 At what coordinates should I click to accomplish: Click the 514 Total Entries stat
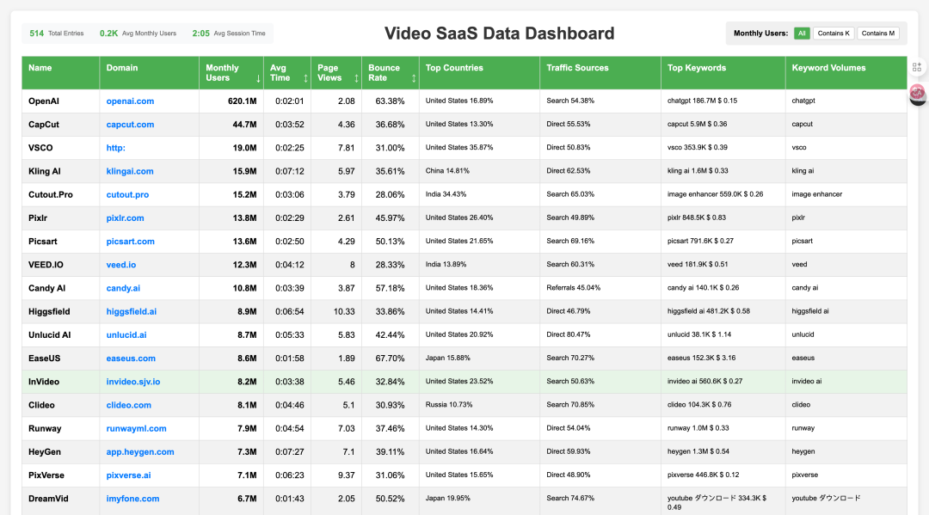pos(56,34)
